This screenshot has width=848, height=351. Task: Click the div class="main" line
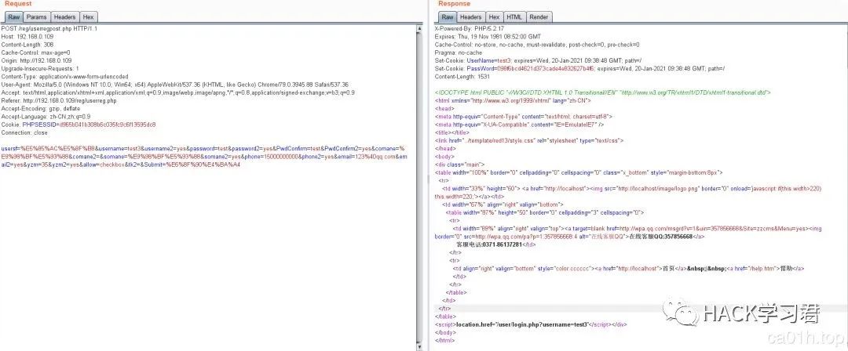tap(459, 165)
